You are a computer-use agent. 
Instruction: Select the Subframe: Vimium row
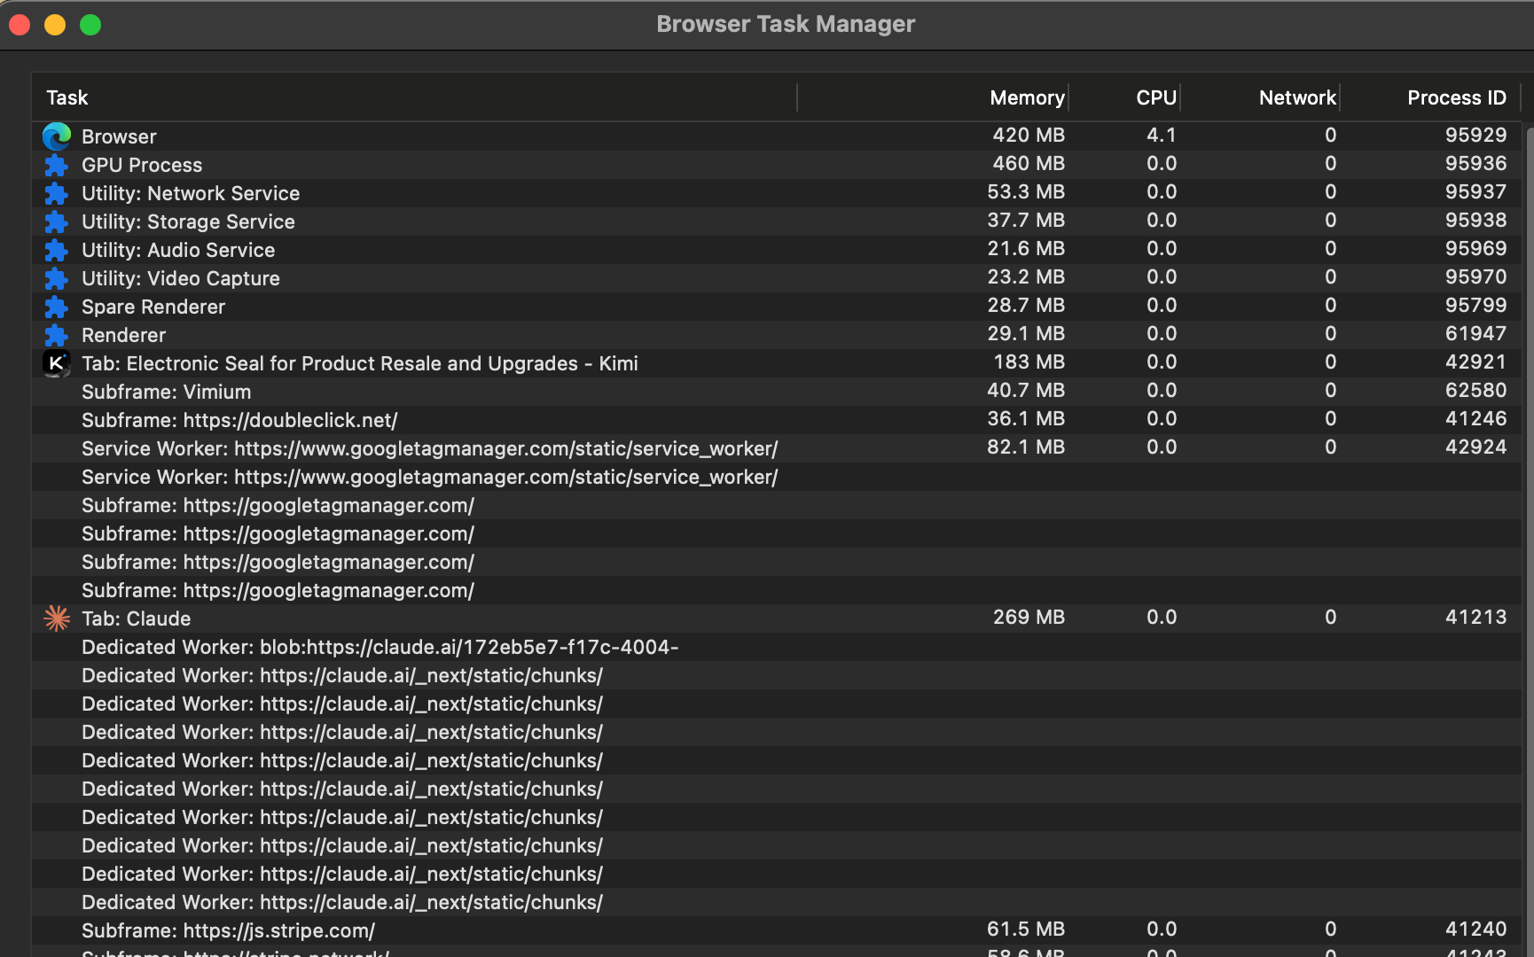click(x=166, y=392)
